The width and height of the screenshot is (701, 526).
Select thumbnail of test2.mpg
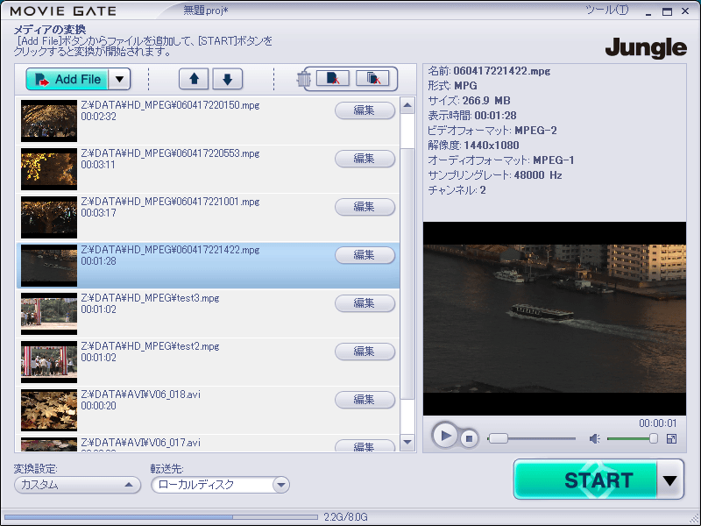49,363
